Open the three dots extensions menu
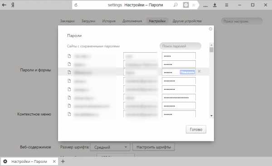Viewport: 272px width, 166px height. pyautogui.click(x=205, y=6)
